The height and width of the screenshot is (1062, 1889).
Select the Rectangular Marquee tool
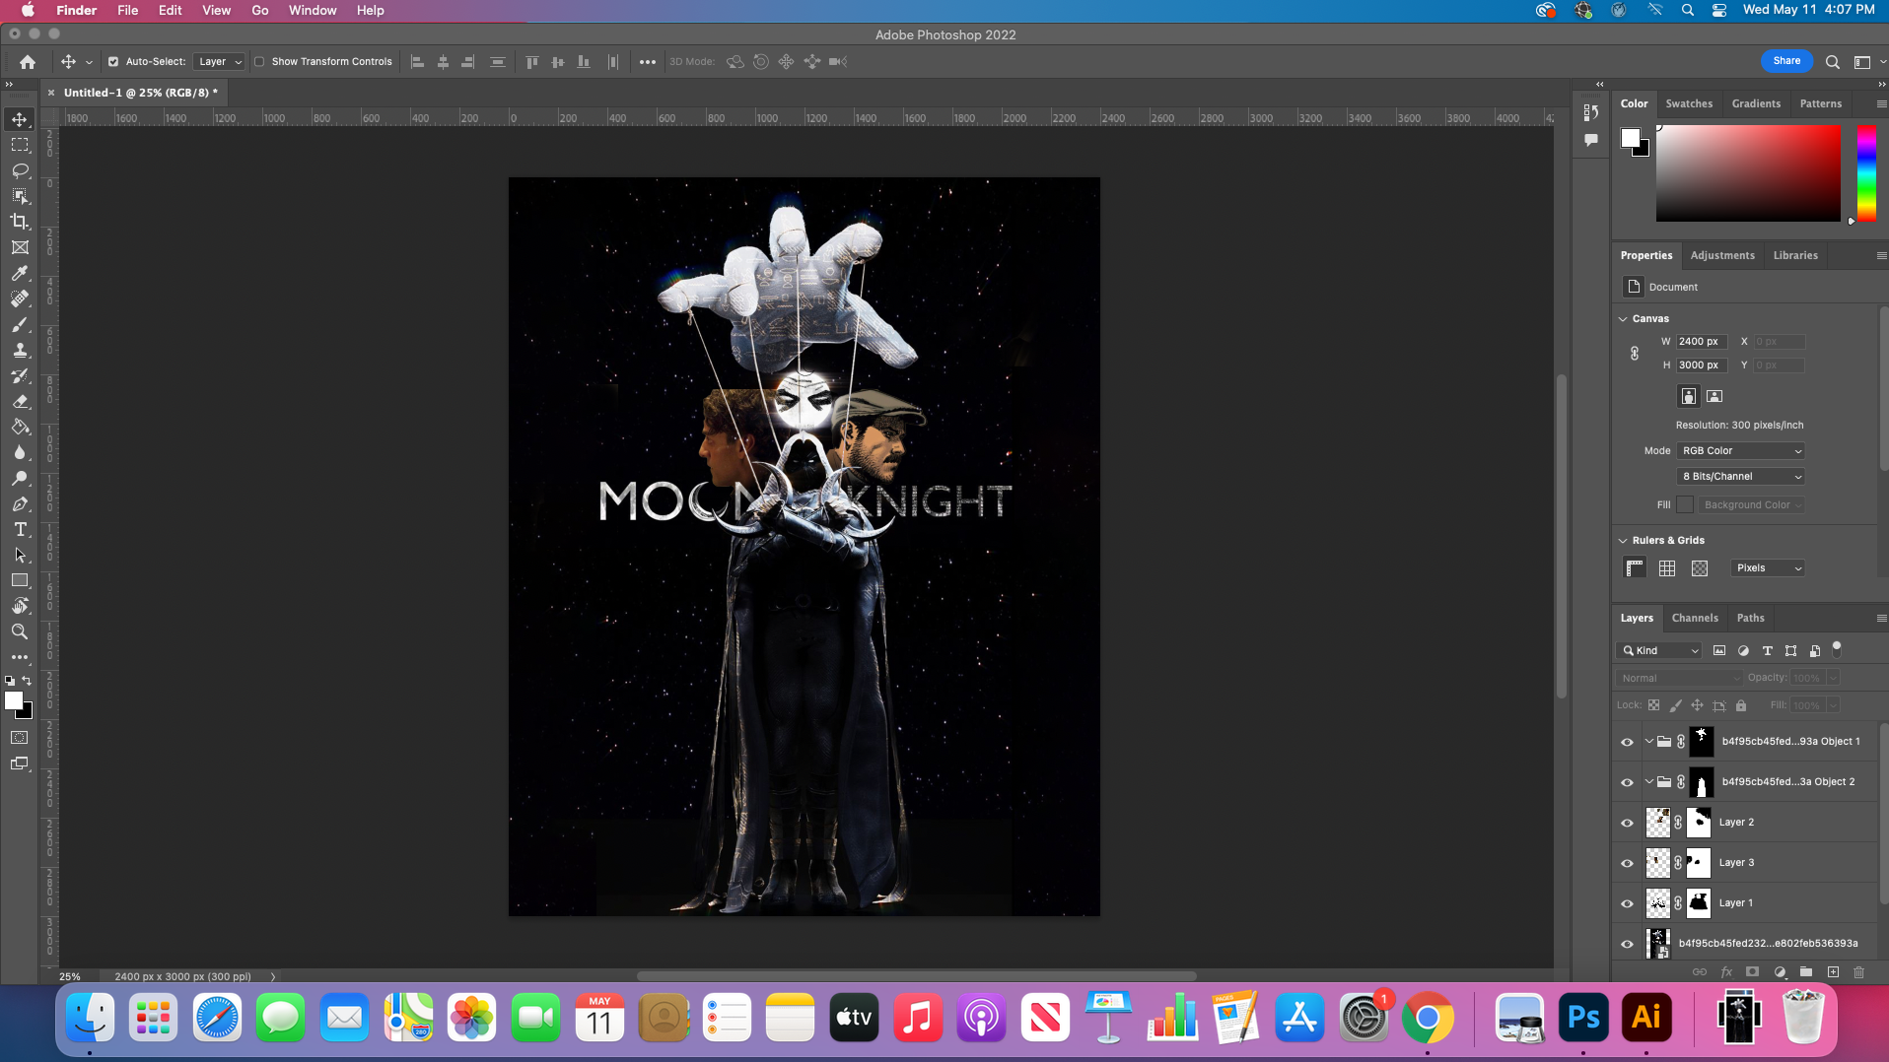click(20, 145)
